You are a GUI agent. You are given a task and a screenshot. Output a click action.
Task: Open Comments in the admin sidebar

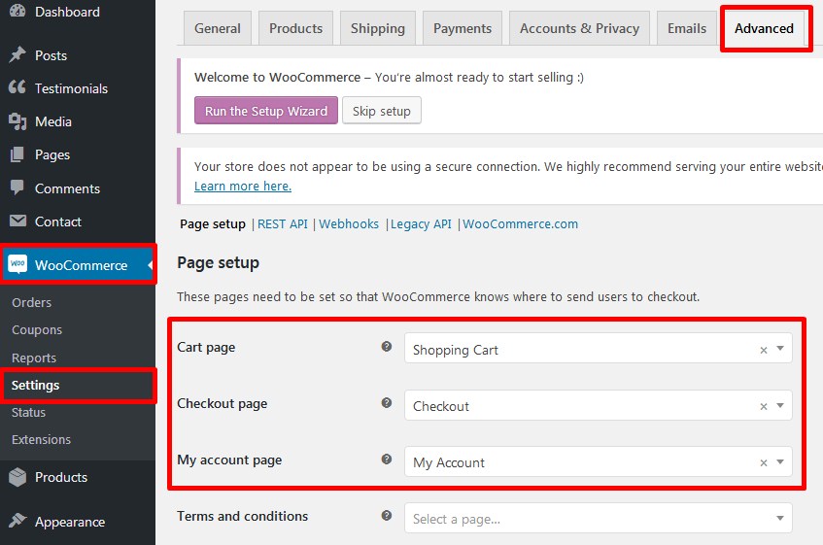click(x=67, y=188)
